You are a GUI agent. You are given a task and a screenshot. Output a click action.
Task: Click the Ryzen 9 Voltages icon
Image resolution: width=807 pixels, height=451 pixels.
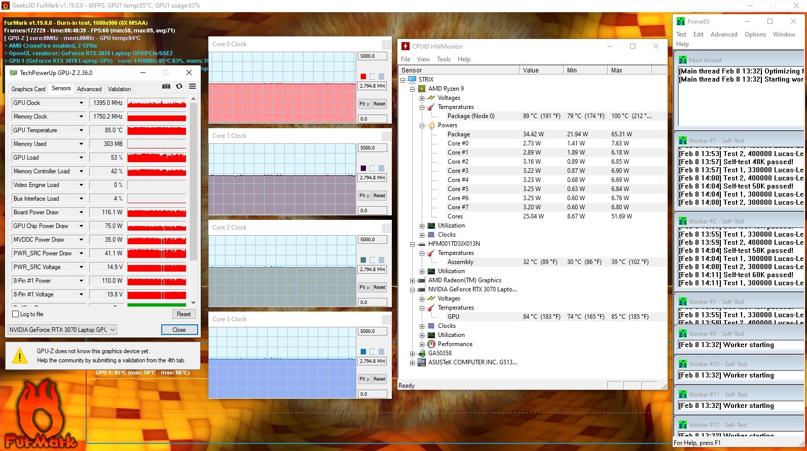click(431, 98)
